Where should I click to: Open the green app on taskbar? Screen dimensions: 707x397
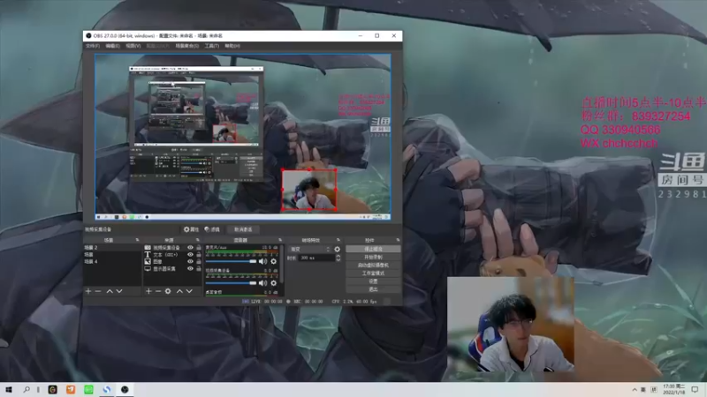click(x=89, y=389)
